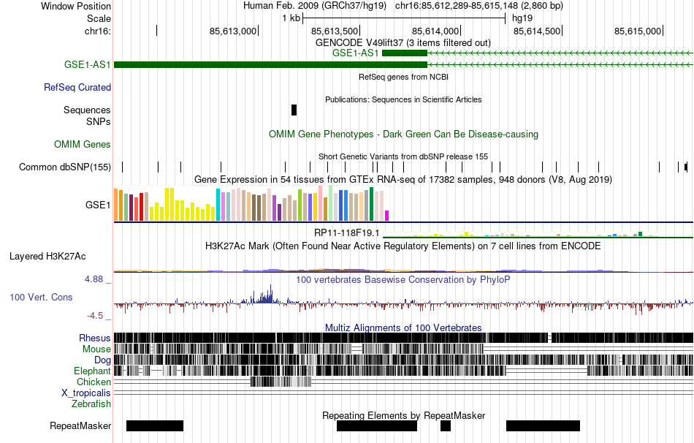Click the dark green bar in RP11-118F19.1 chart
The width and height of the screenshot is (694, 443).
pos(640,234)
